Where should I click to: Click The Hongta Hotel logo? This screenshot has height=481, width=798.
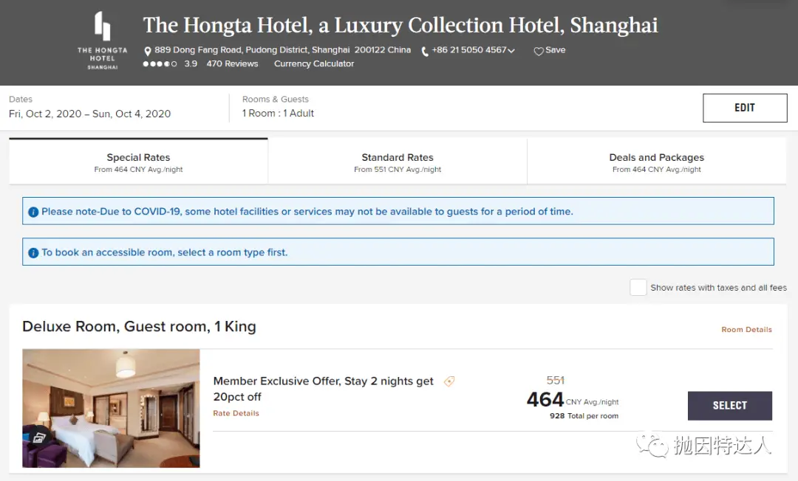click(x=102, y=41)
